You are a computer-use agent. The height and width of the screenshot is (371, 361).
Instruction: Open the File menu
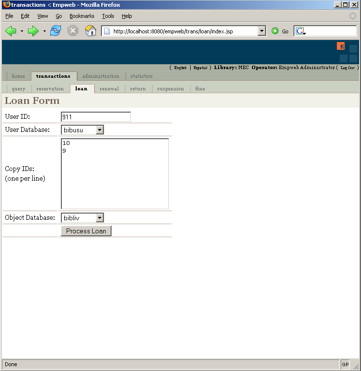[x=9, y=16]
